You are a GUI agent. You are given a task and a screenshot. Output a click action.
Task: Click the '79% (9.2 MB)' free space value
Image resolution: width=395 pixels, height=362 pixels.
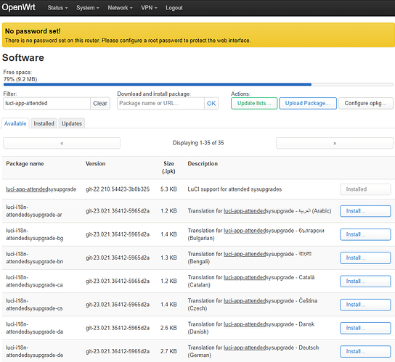point(20,79)
